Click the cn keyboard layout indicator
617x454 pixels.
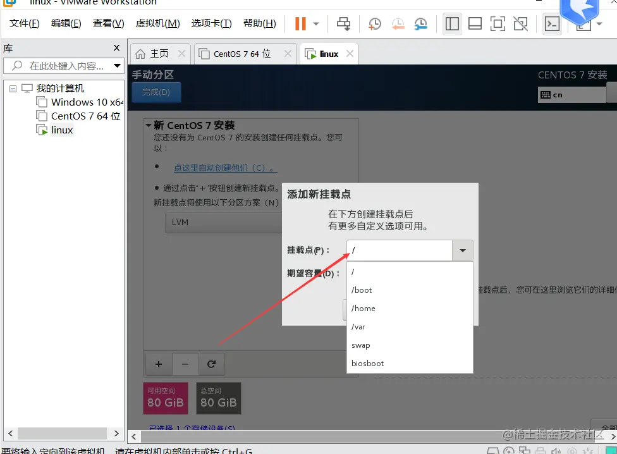[571, 95]
